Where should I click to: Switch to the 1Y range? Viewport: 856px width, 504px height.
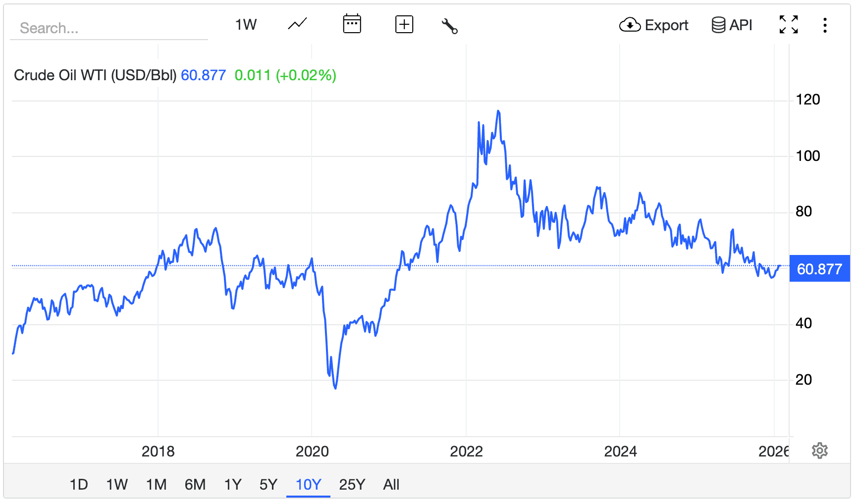(233, 484)
